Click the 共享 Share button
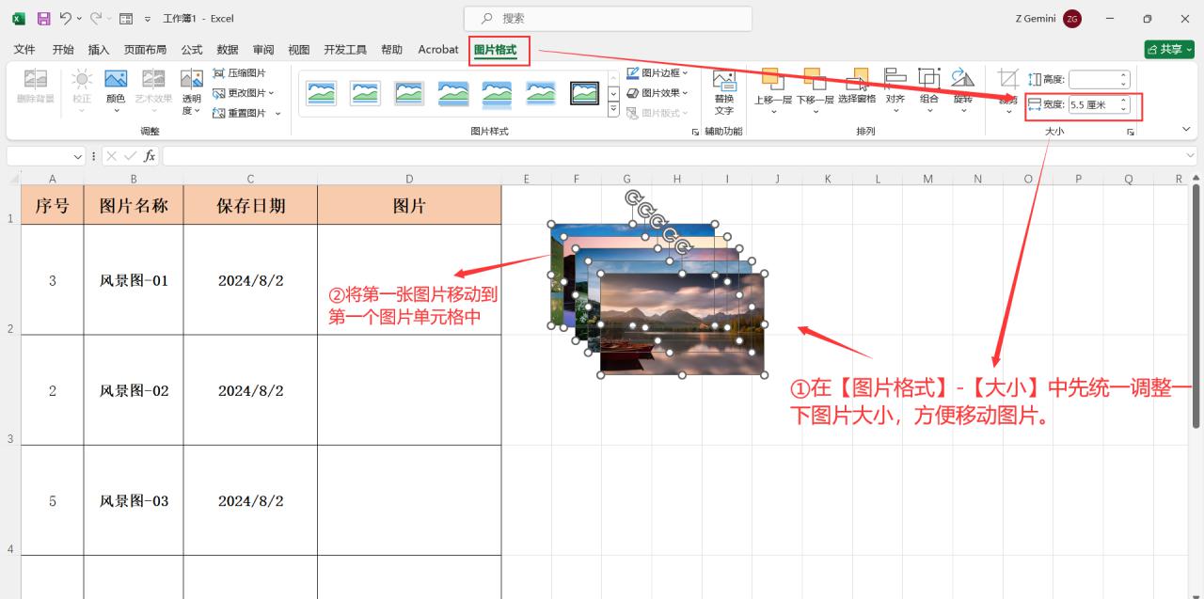1204x599 pixels. tap(1169, 49)
